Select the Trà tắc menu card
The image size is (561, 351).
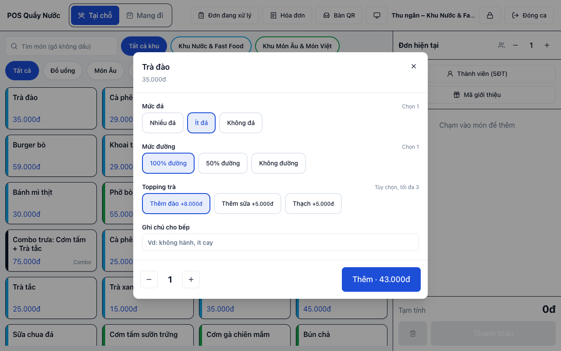click(x=51, y=298)
